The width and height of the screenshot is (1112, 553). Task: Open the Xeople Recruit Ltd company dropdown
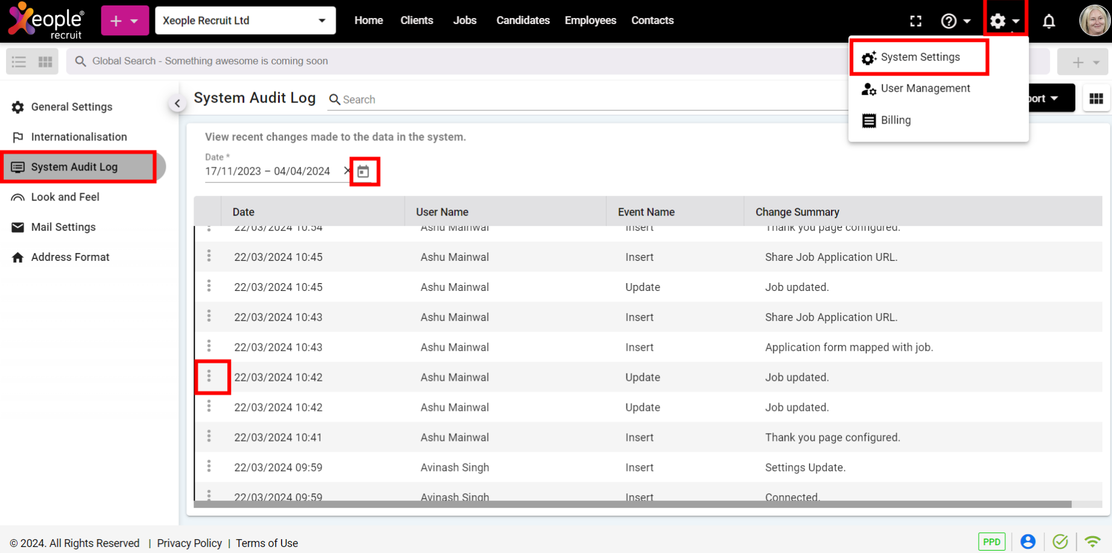click(x=245, y=20)
